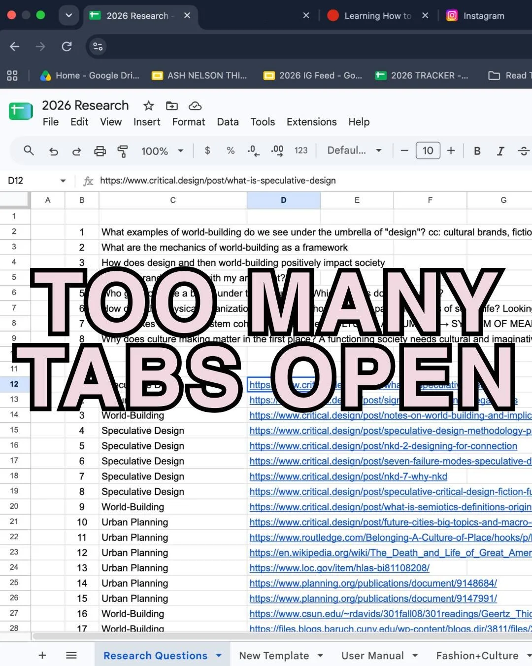
Task: Click the search menus magnifier icon
Action: coord(29,150)
